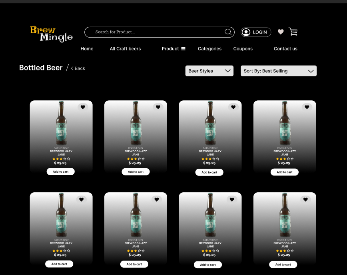Open the wishlist heart in header
Image resolution: width=347 pixels, height=275 pixels.
click(281, 32)
